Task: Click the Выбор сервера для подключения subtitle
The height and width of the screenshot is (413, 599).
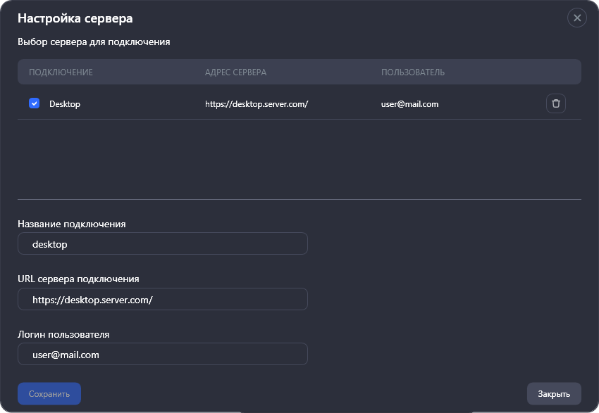Action: point(94,42)
